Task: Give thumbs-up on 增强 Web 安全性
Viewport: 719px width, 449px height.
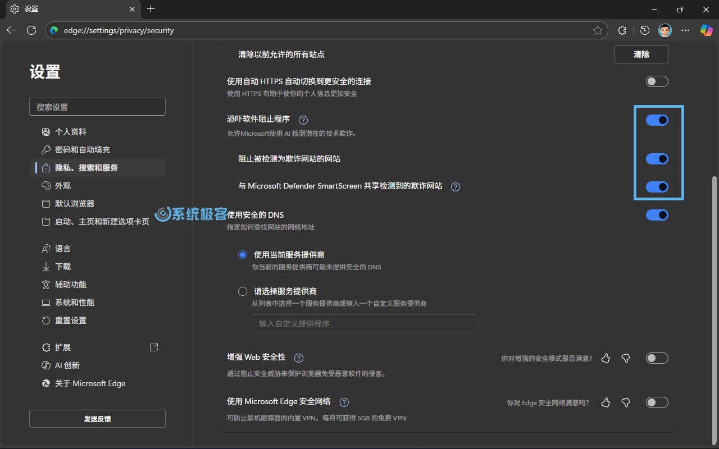Action: (606, 358)
